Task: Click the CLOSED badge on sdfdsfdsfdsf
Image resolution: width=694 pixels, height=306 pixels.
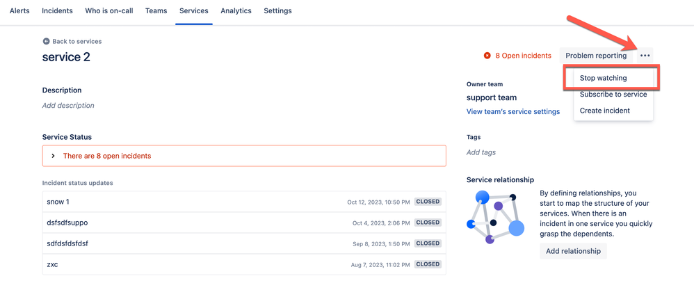Action: coord(428,243)
